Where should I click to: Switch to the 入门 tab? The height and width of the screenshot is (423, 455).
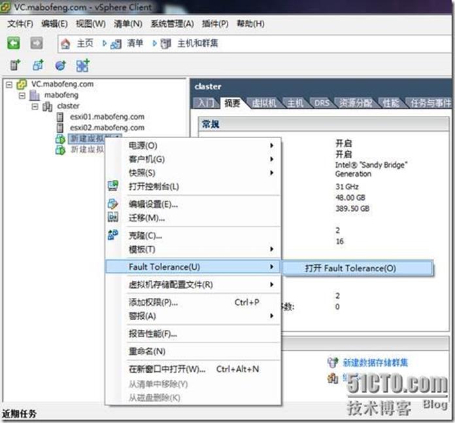206,103
